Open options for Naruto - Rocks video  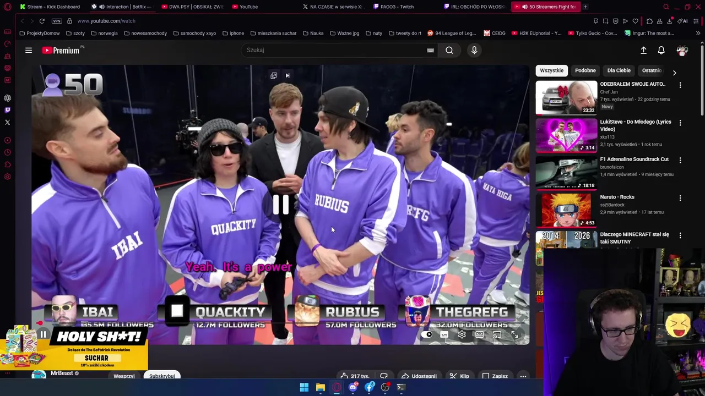coord(680,198)
